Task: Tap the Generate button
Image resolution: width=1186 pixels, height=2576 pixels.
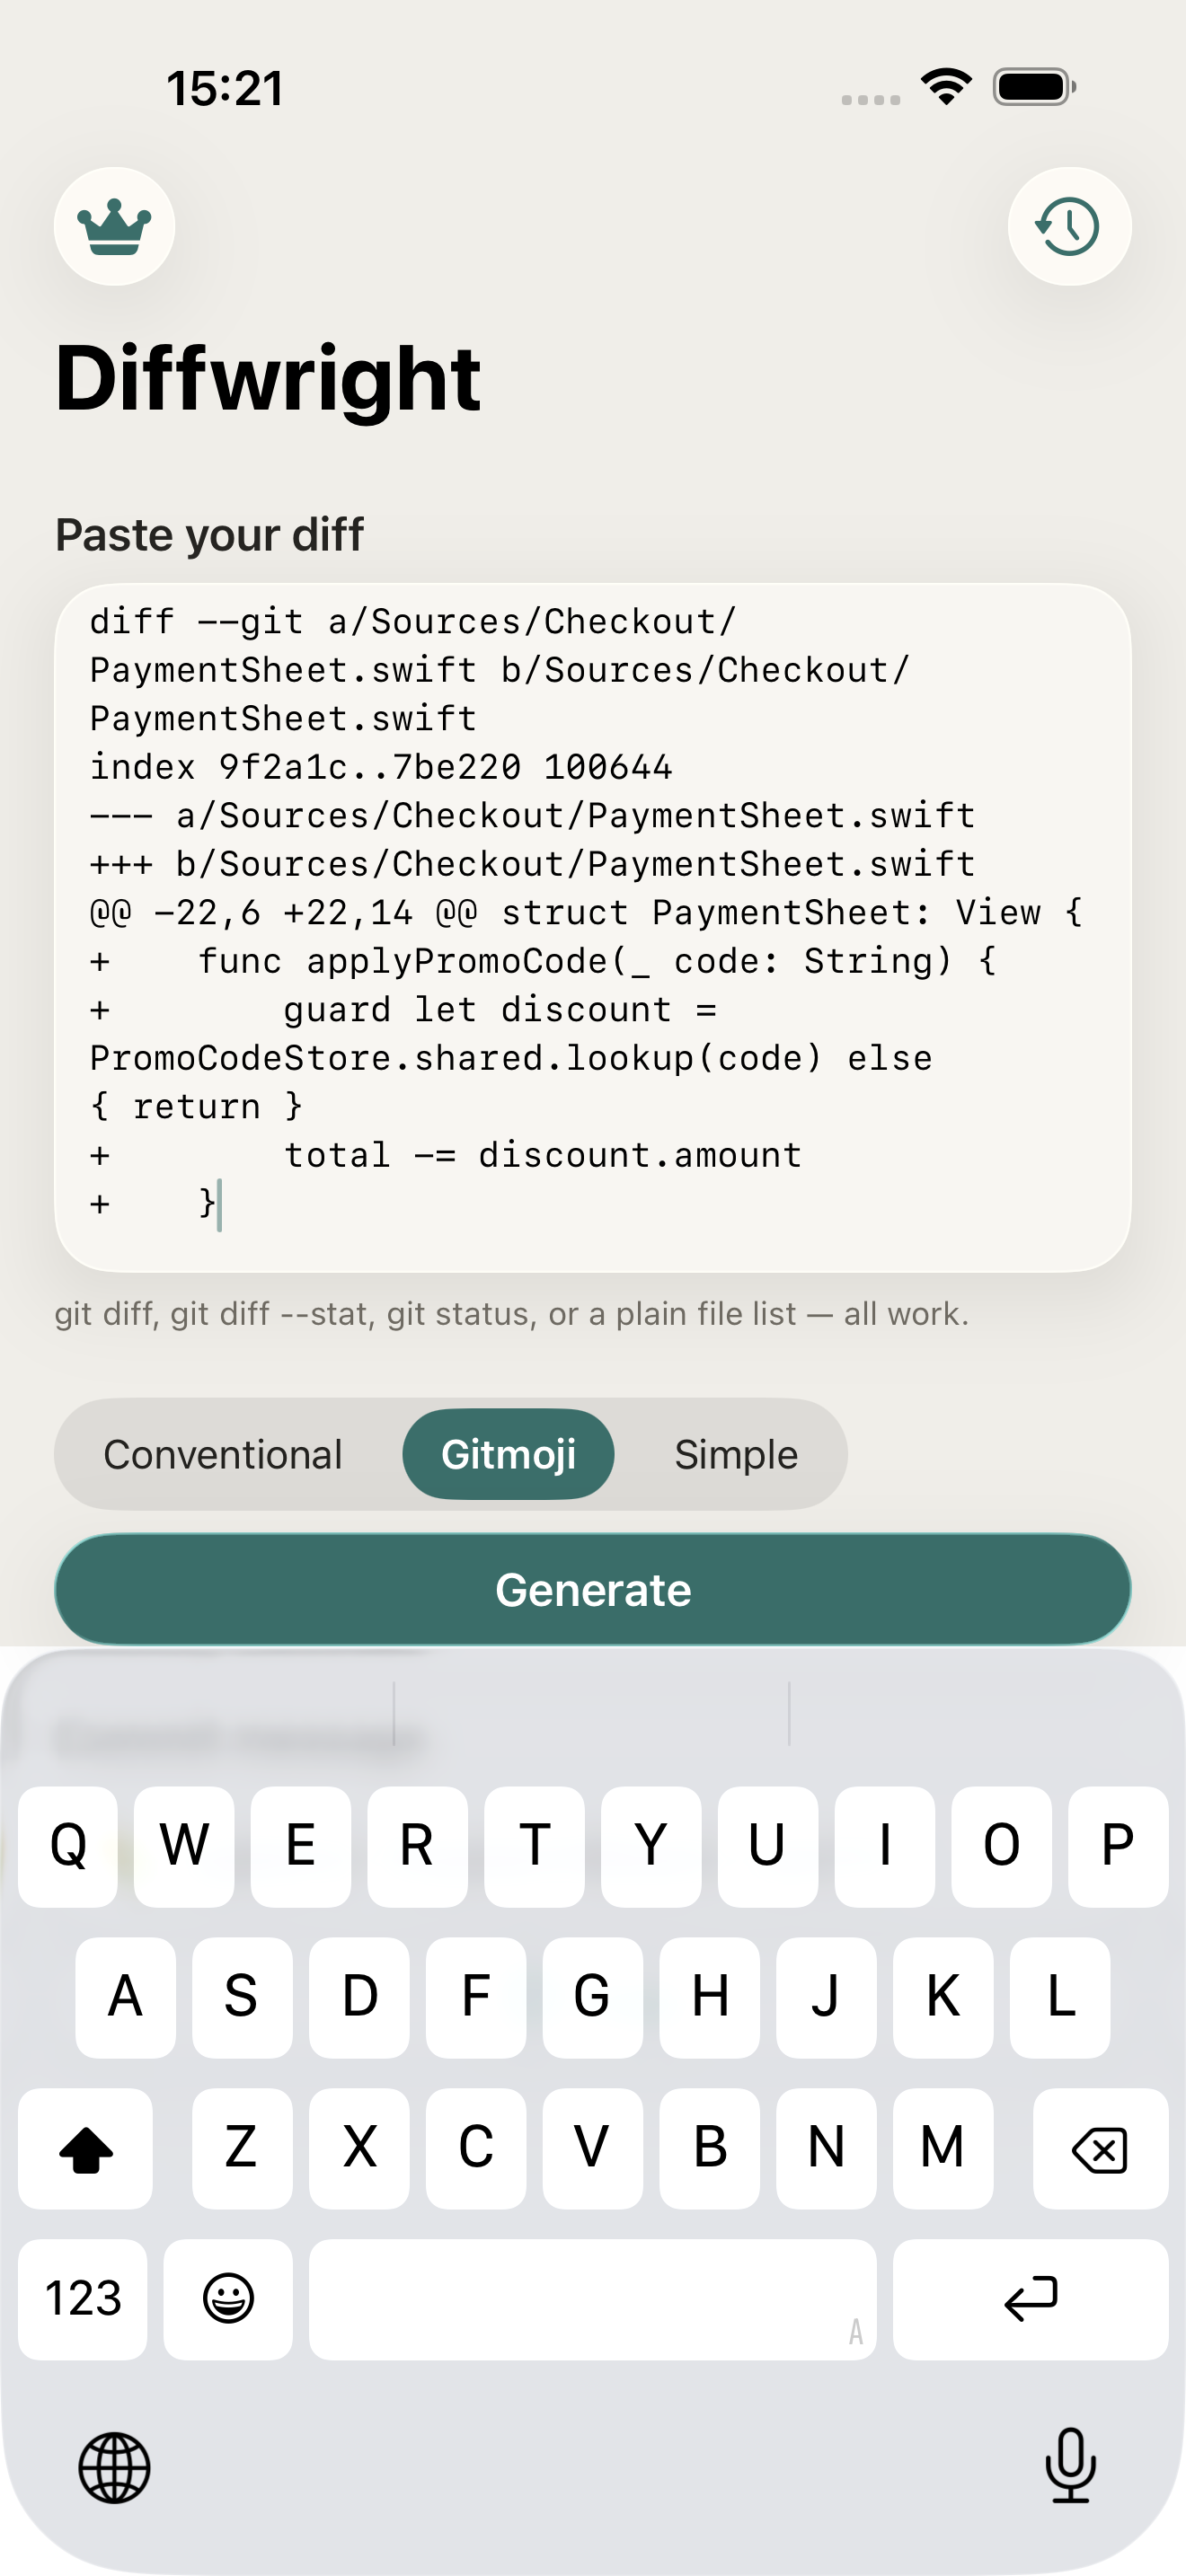Action: [593, 1589]
